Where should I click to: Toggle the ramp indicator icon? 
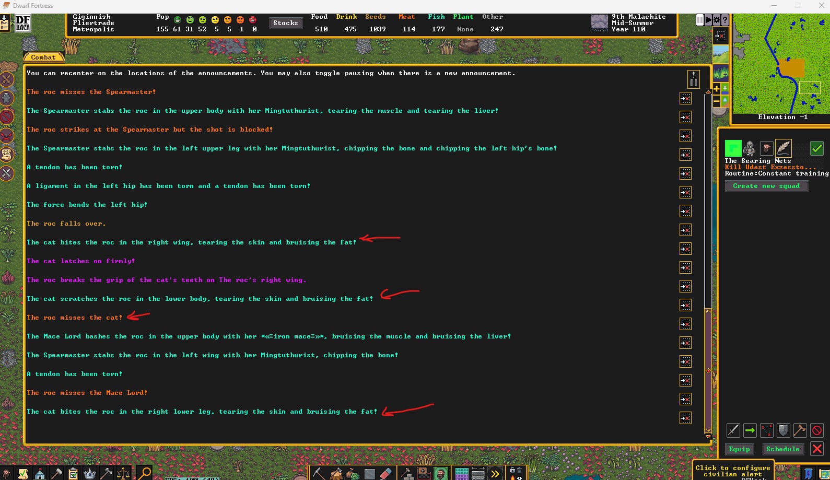pos(725,101)
